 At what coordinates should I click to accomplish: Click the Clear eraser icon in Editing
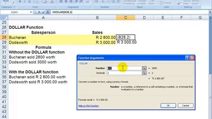[x=179, y=3]
